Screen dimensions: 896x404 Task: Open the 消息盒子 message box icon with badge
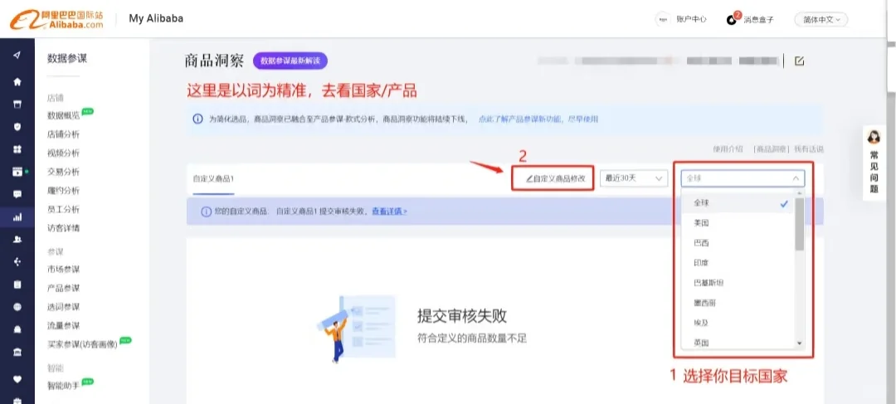[x=732, y=19]
